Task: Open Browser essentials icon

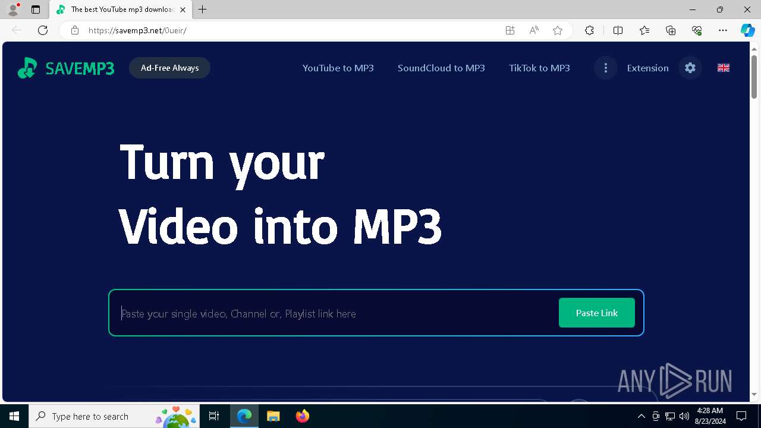Action: [x=697, y=30]
